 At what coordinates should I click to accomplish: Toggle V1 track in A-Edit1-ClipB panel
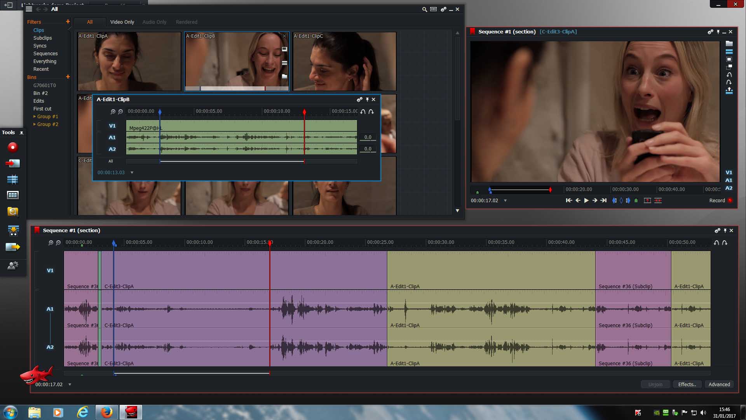click(112, 126)
